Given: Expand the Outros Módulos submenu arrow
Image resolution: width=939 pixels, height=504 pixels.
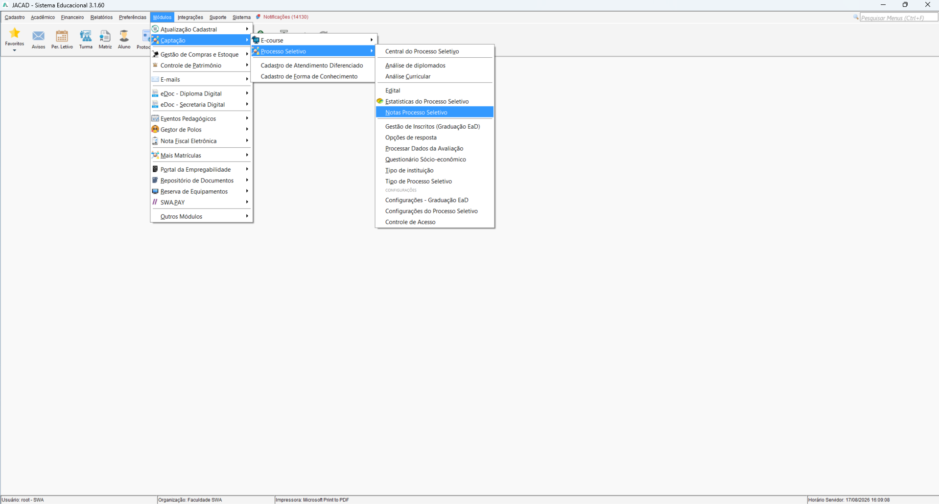Looking at the screenshot, I should coord(247,216).
